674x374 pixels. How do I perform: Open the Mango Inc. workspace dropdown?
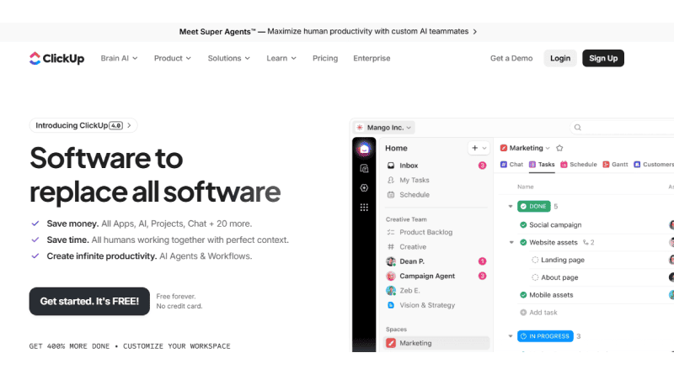pyautogui.click(x=384, y=128)
